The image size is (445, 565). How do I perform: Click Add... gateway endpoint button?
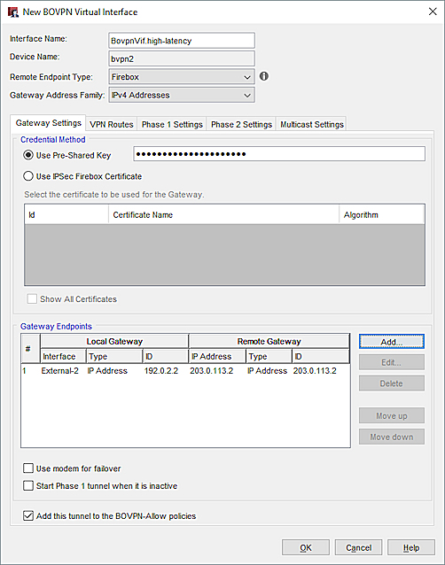tap(392, 342)
